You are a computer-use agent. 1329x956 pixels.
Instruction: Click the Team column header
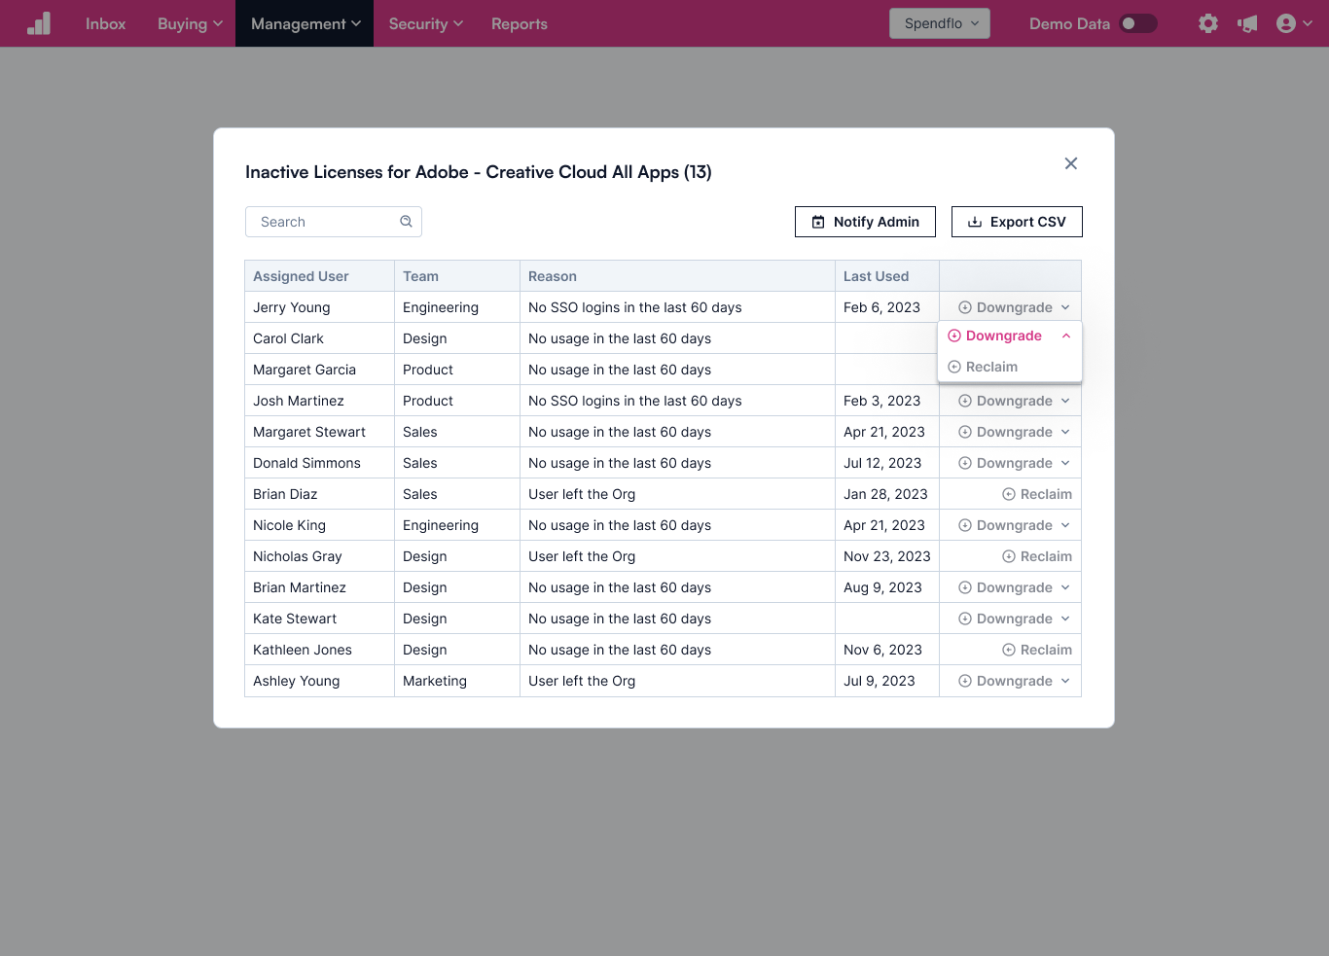tap(457, 276)
